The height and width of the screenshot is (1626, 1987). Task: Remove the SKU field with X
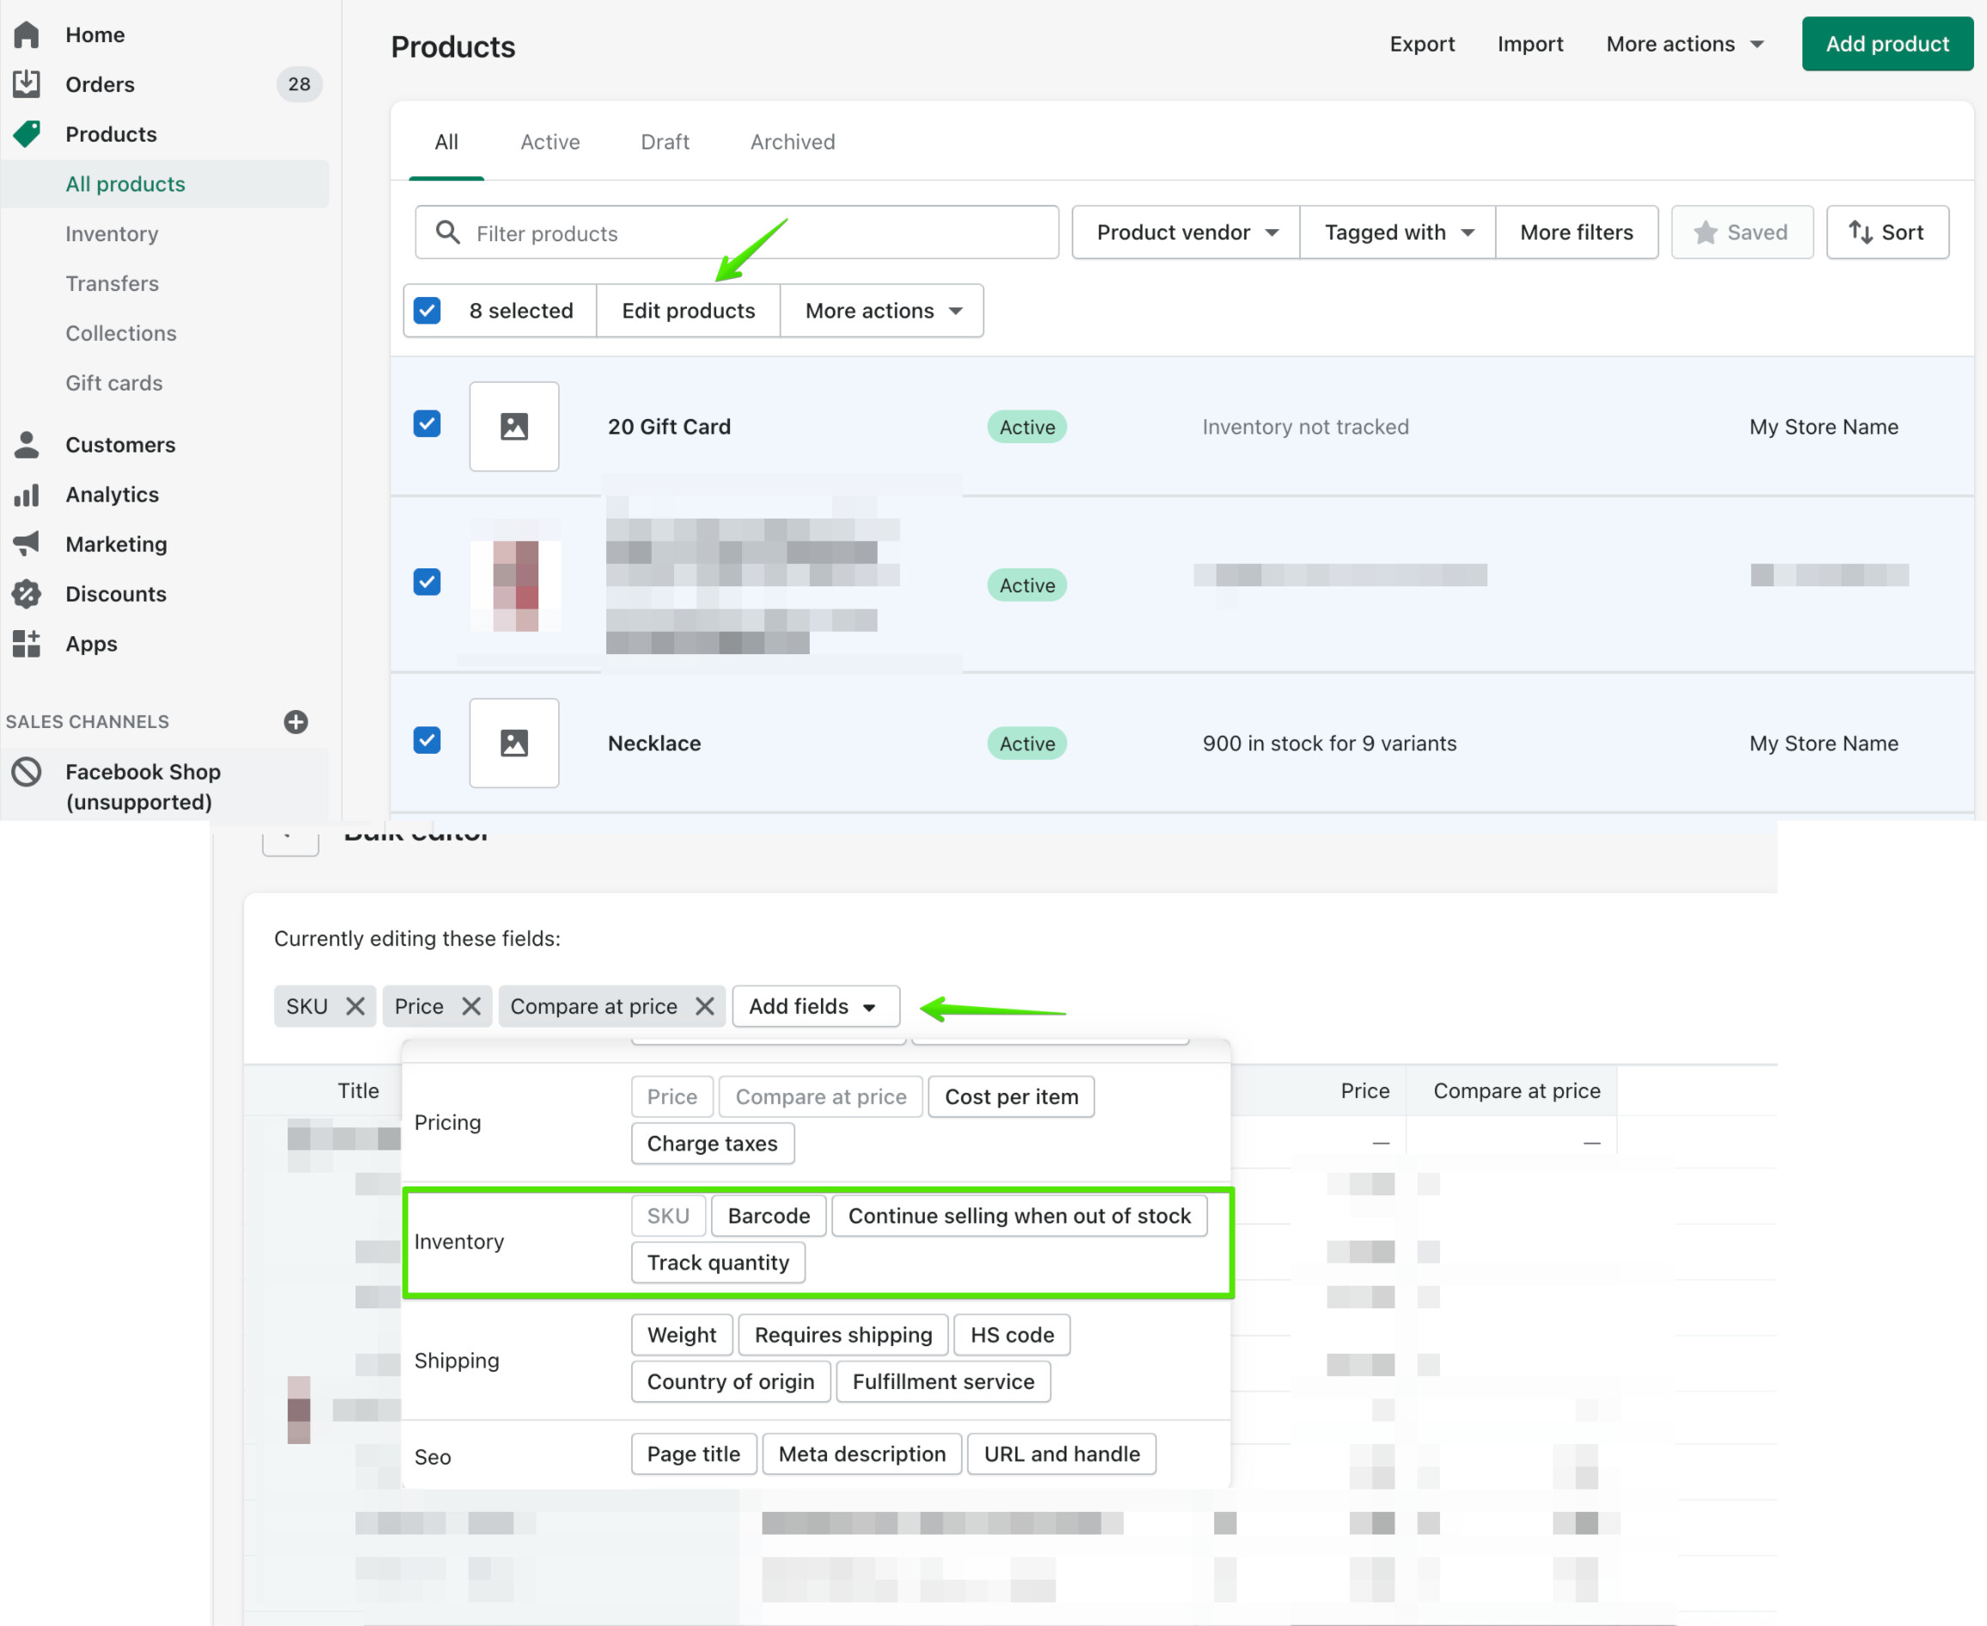355,1007
